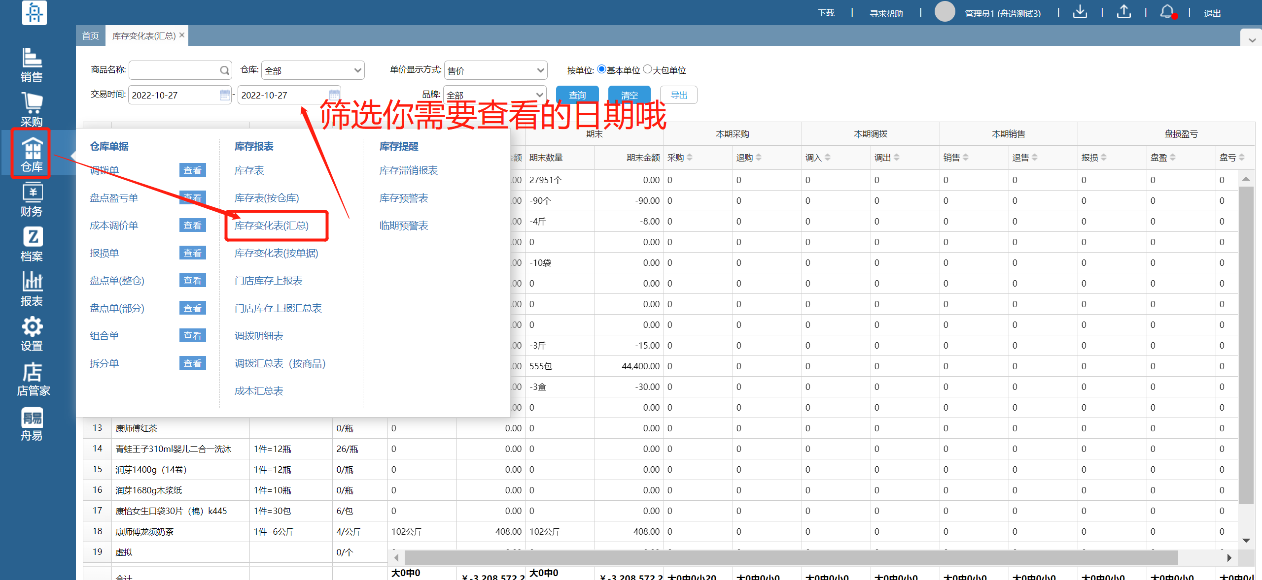Open the 档案 sidebar module
1262x580 pixels.
pos(32,244)
